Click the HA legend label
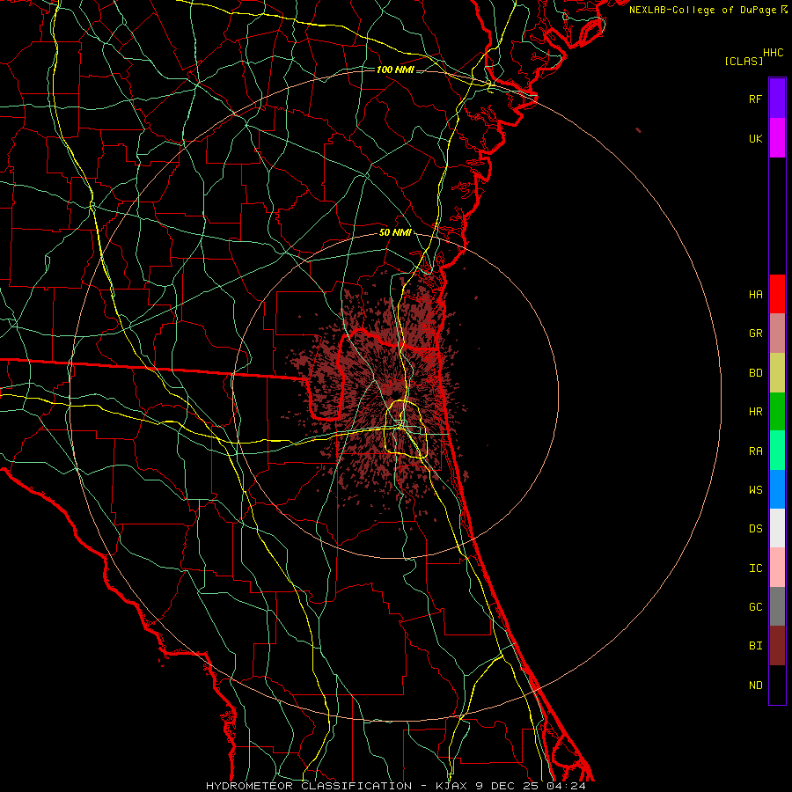Viewport: 792px width, 792px height. coord(756,295)
